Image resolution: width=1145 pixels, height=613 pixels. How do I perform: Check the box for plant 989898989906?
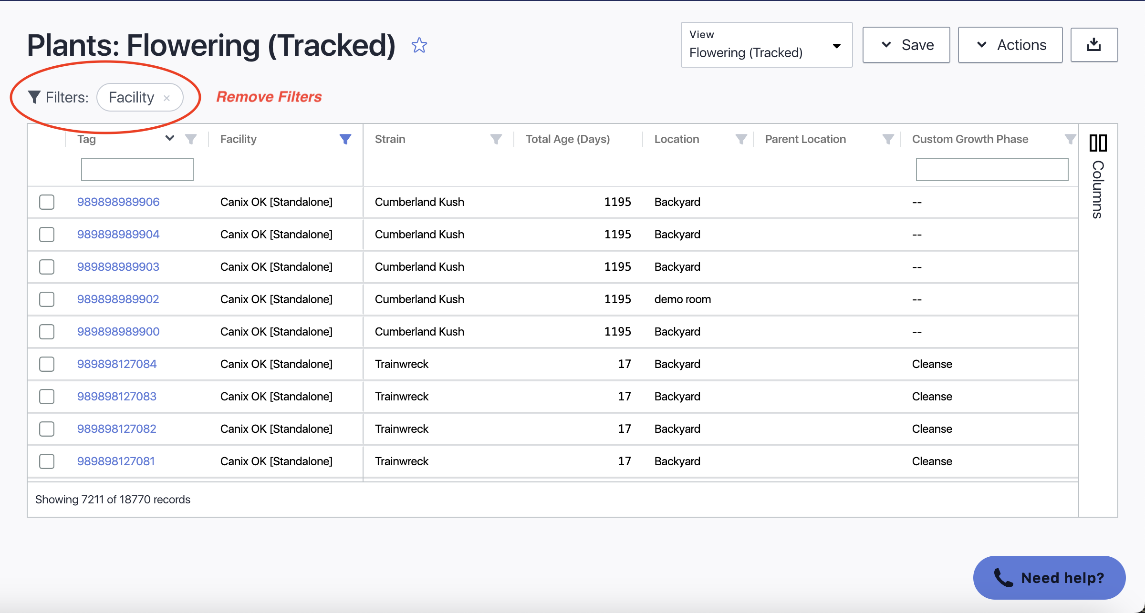47,202
